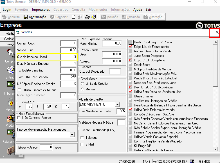Click the status bar icon beside GEMCO
This screenshot has width=220, height=163.
[x=192, y=161]
